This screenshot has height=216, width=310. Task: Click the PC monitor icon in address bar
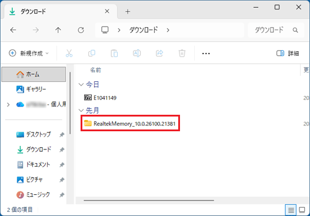(x=105, y=30)
